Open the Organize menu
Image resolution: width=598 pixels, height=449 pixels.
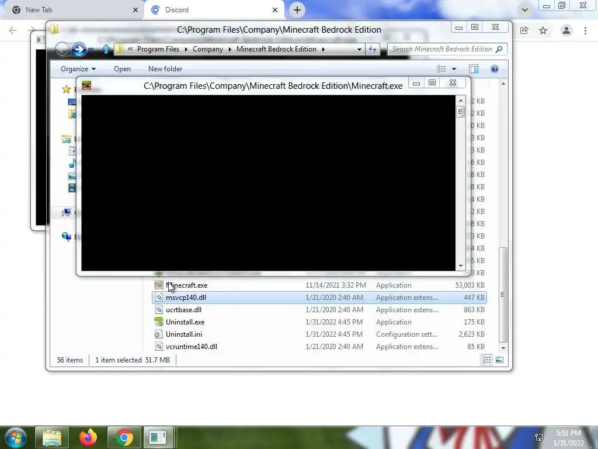click(78, 69)
